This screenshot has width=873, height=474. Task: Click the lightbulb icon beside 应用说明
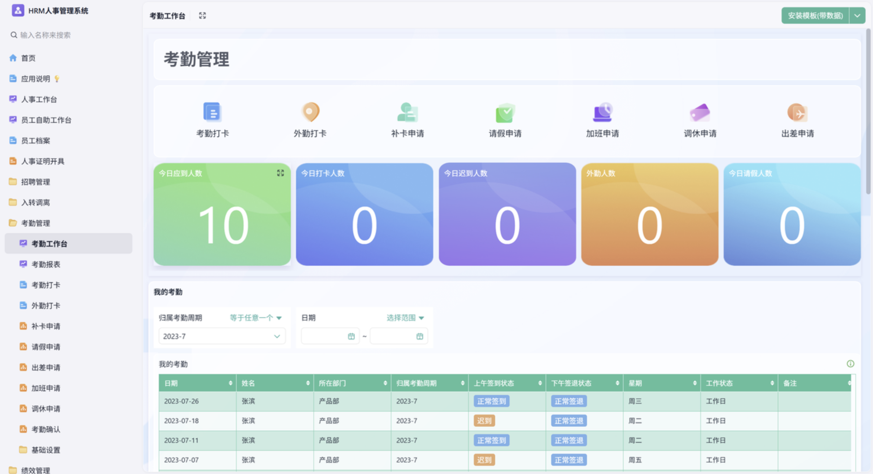point(57,79)
